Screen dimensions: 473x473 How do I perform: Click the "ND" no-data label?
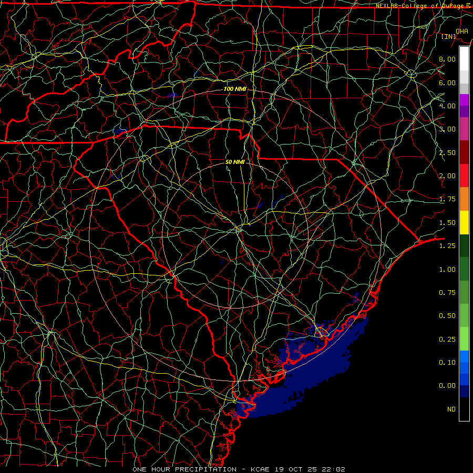[x=451, y=409]
